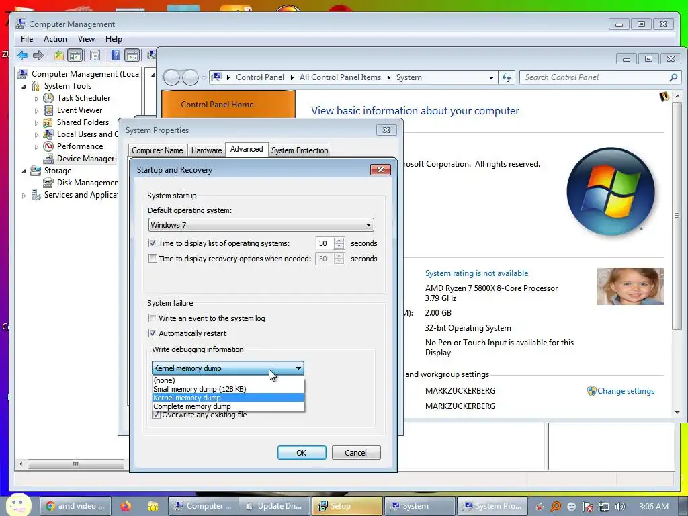This screenshot has width=688, height=516.
Task: Click Control Panel Home link
Action: 217,105
